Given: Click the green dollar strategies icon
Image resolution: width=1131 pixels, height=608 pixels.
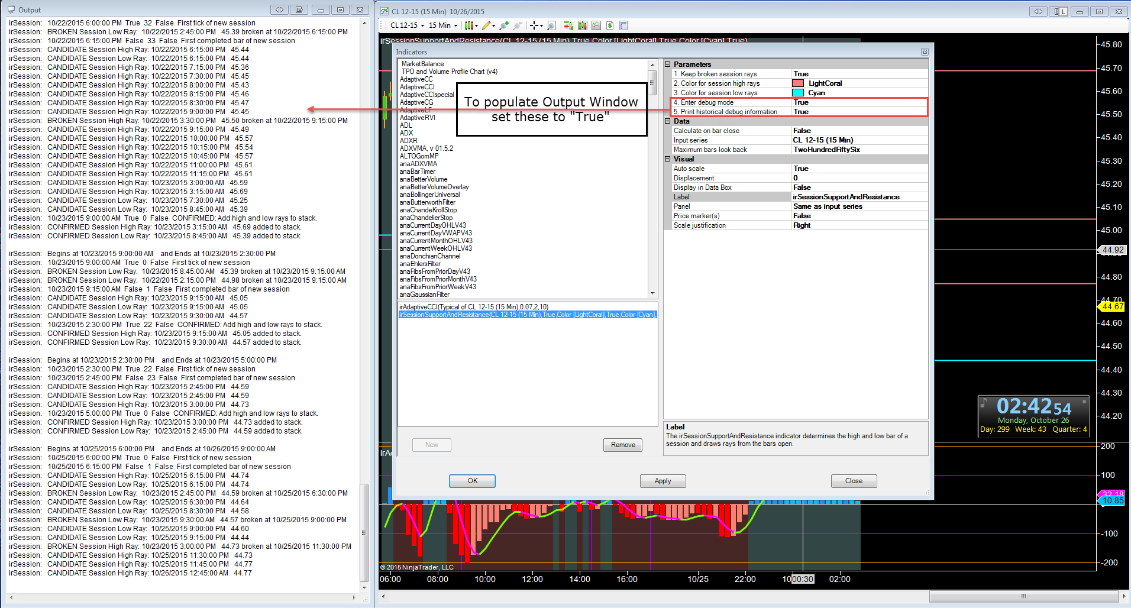Looking at the screenshot, I should pos(609,25).
